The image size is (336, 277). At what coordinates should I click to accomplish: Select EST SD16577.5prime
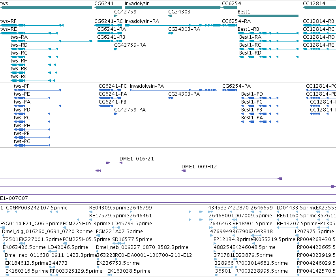point(132,239)
